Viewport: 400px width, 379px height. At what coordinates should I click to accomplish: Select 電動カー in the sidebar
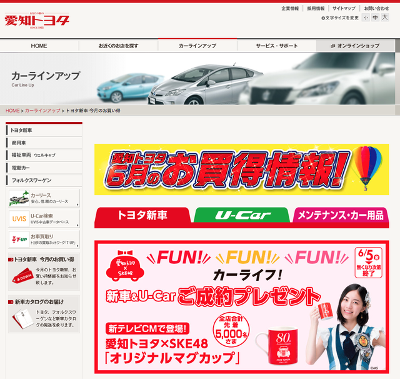coord(44,168)
